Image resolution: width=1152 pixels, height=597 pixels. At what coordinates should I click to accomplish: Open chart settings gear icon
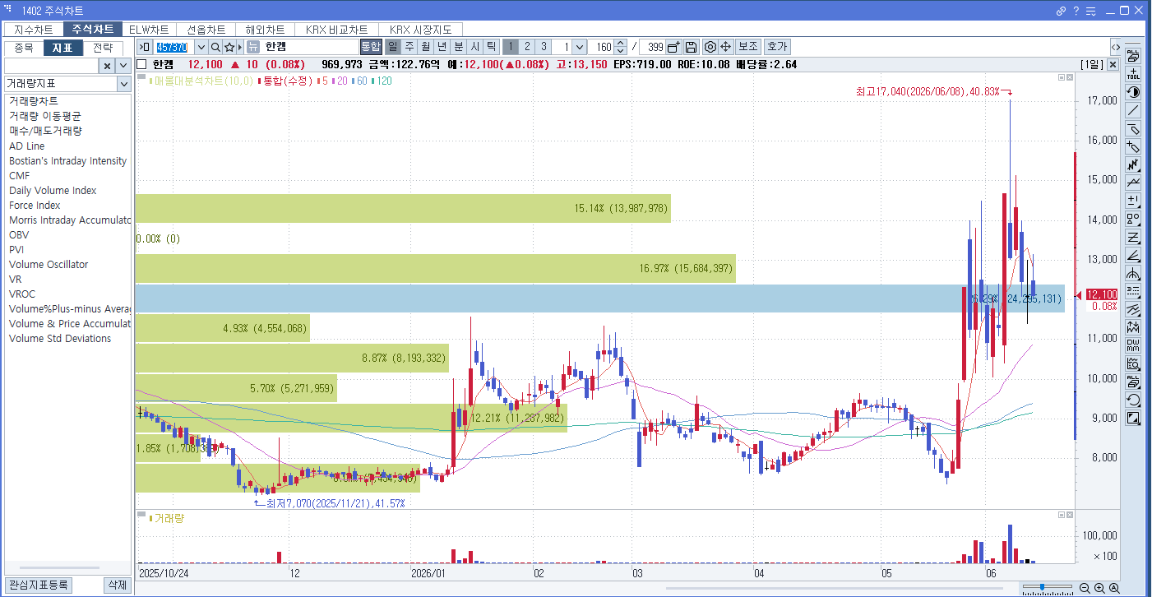tap(710, 47)
